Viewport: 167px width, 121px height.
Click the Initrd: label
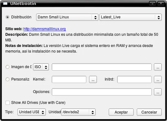[x=109, y=79]
